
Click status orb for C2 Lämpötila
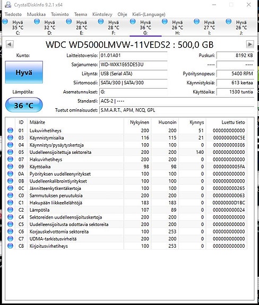click(10, 210)
